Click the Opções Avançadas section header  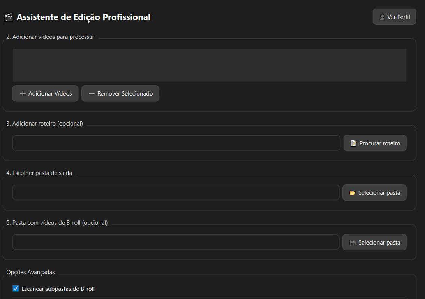point(30,272)
